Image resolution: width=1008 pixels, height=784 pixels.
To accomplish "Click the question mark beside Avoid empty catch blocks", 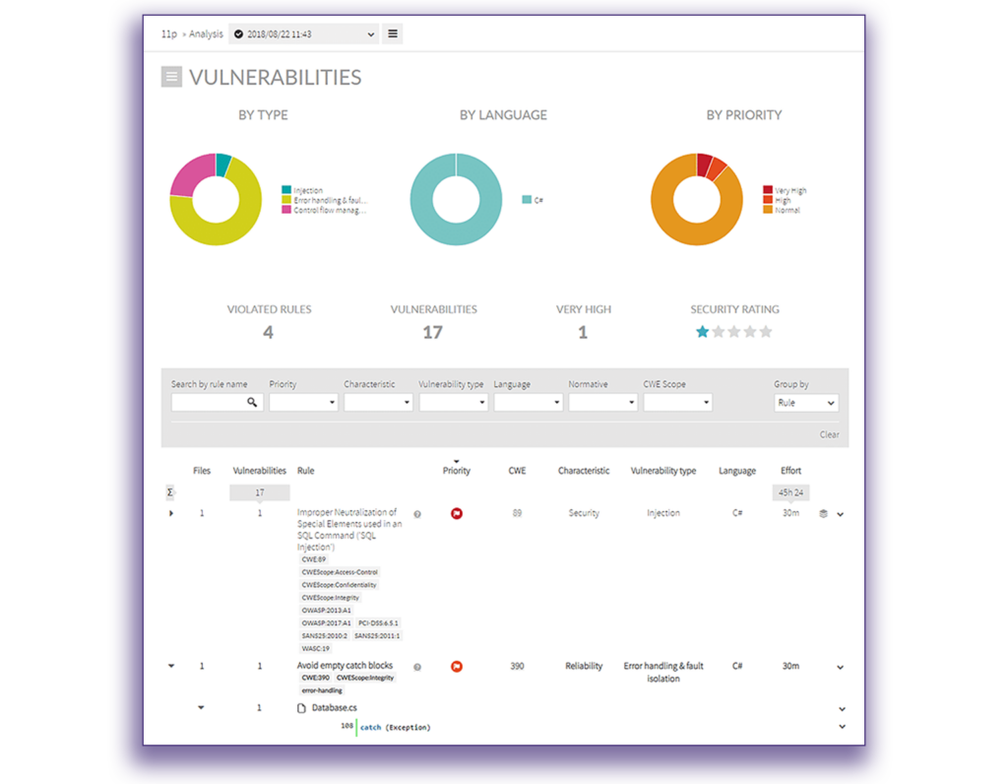I will 416,666.
